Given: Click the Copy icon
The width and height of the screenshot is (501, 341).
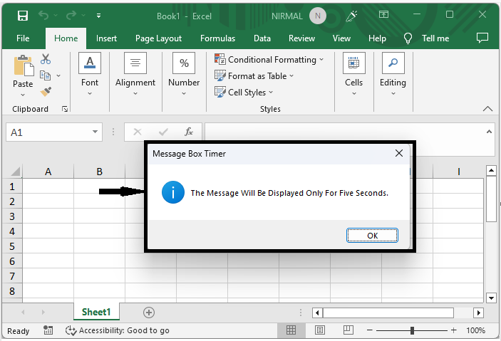Looking at the screenshot, I should pyautogui.click(x=45, y=75).
